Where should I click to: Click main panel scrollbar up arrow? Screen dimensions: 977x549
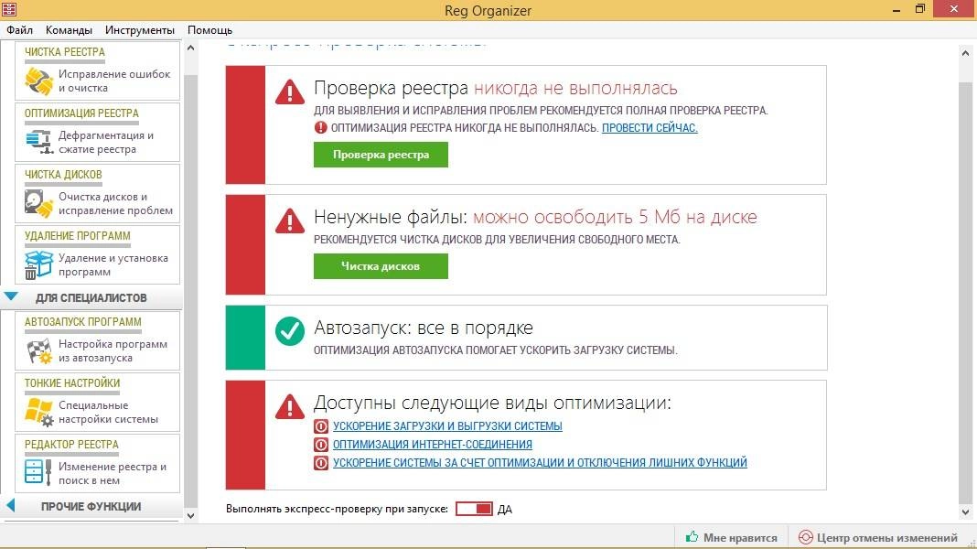[965, 54]
